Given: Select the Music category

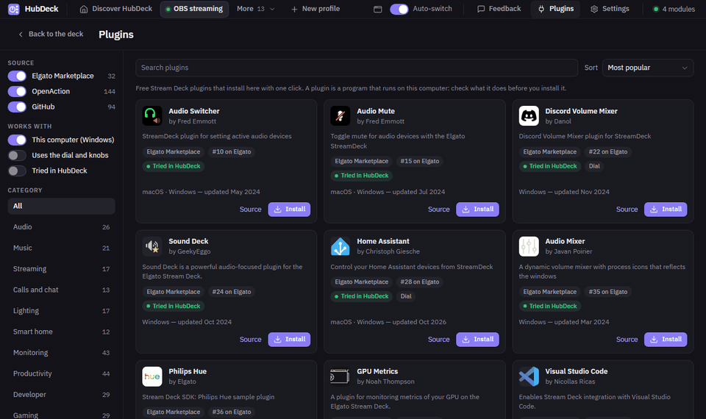Looking at the screenshot, I should tap(61, 248).
